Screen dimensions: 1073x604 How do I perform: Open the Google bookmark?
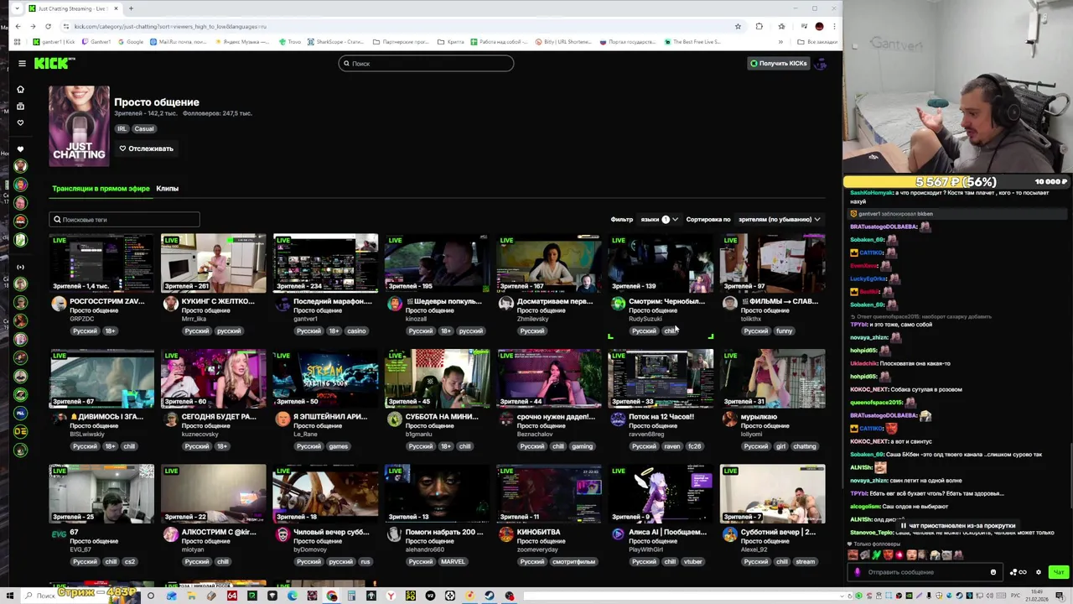coord(130,41)
